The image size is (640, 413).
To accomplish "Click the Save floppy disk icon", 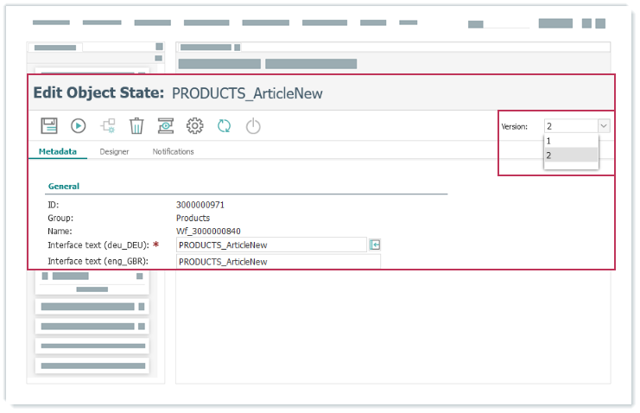I will coord(49,126).
